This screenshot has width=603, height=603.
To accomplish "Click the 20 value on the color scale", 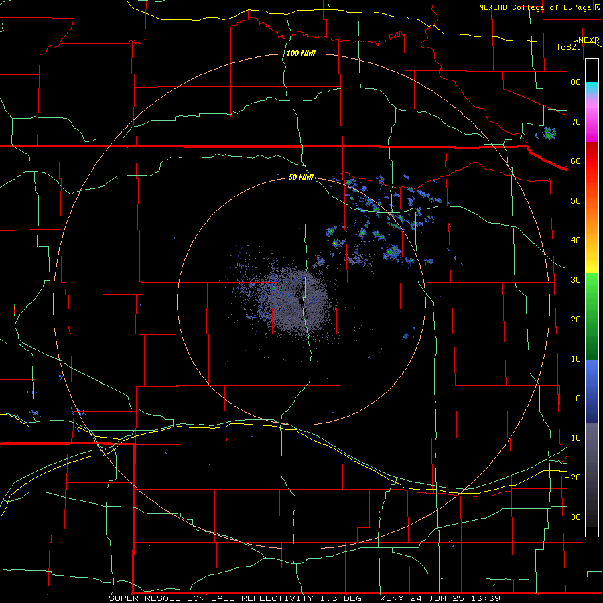I will pyautogui.click(x=576, y=319).
